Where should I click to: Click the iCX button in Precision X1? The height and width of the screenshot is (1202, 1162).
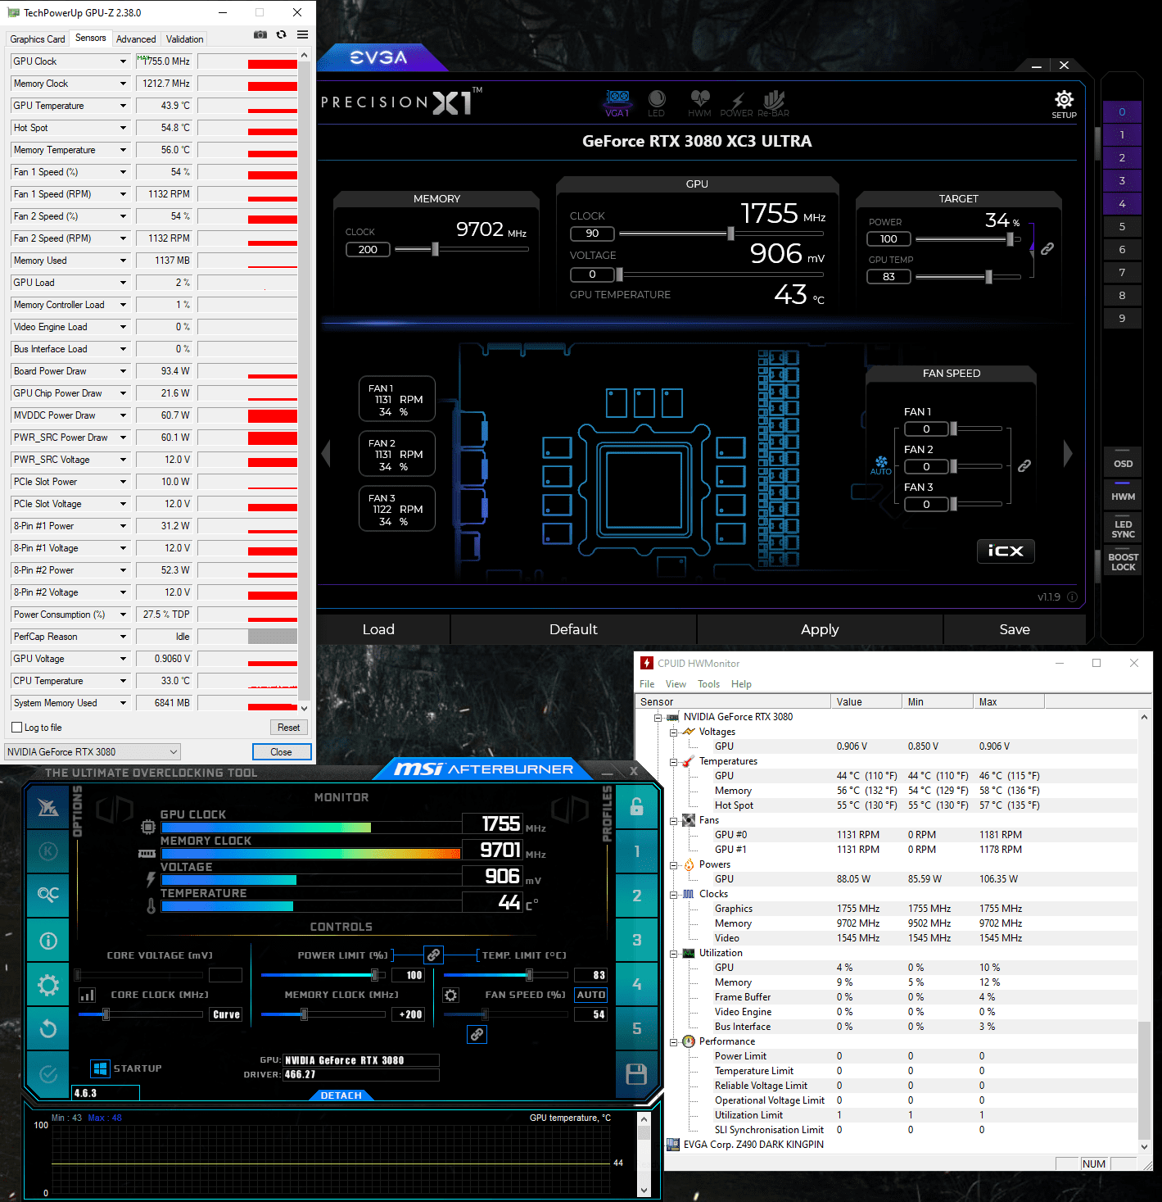pyautogui.click(x=1006, y=551)
